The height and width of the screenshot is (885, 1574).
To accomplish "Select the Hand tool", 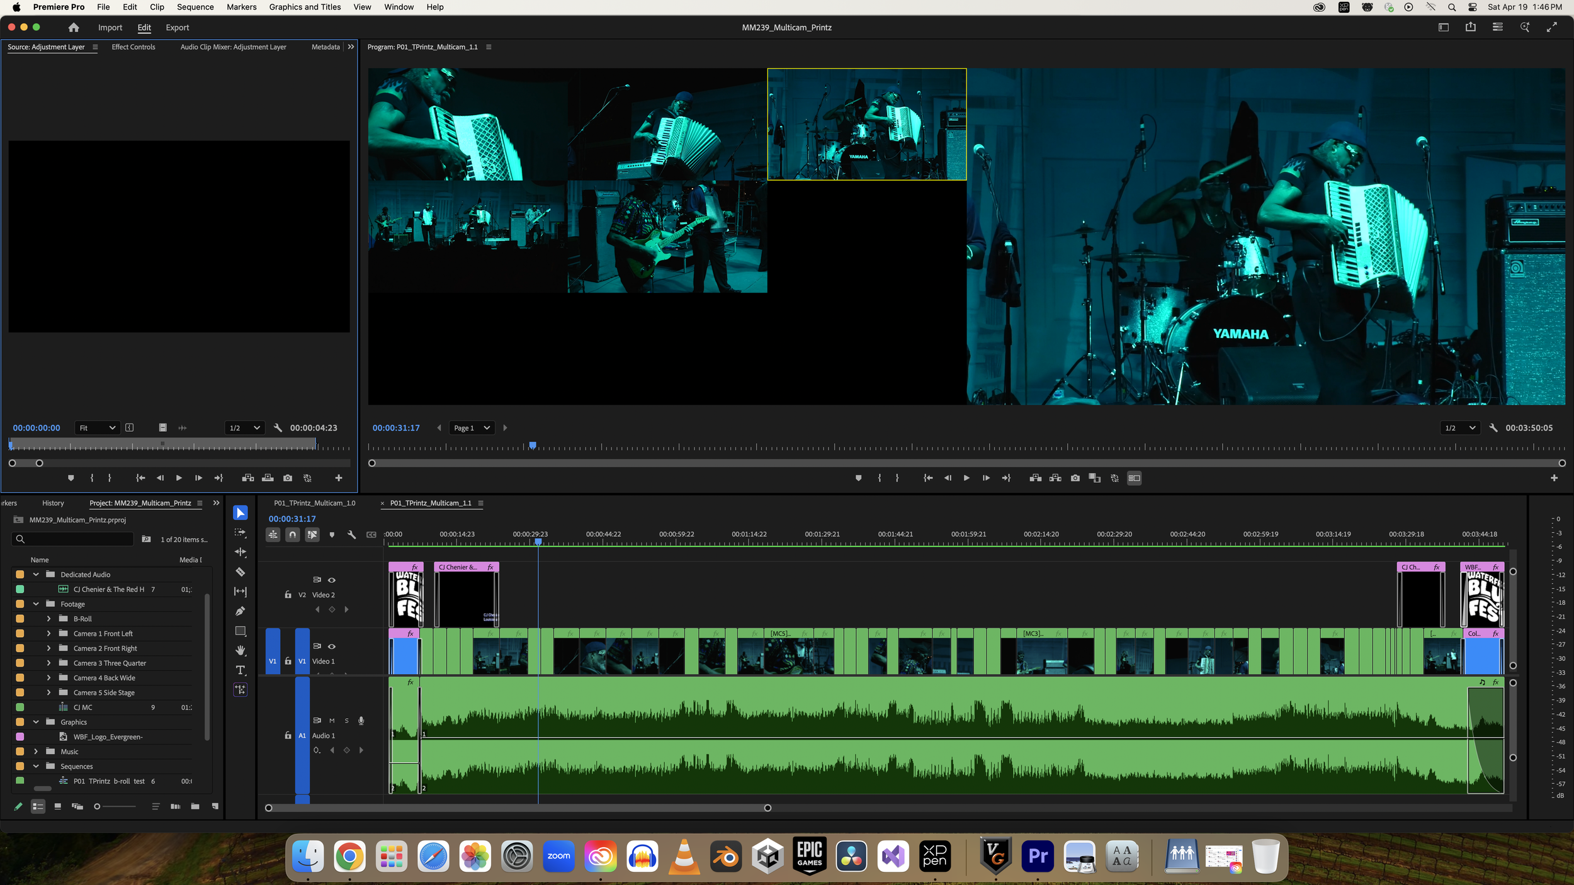I will pos(240,650).
